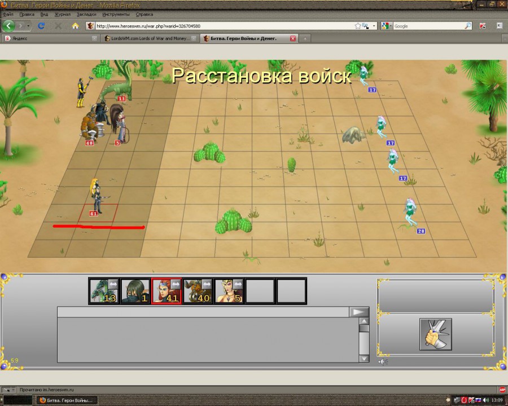Open the Правка menu
The height and width of the screenshot is (406, 508).
pos(27,14)
